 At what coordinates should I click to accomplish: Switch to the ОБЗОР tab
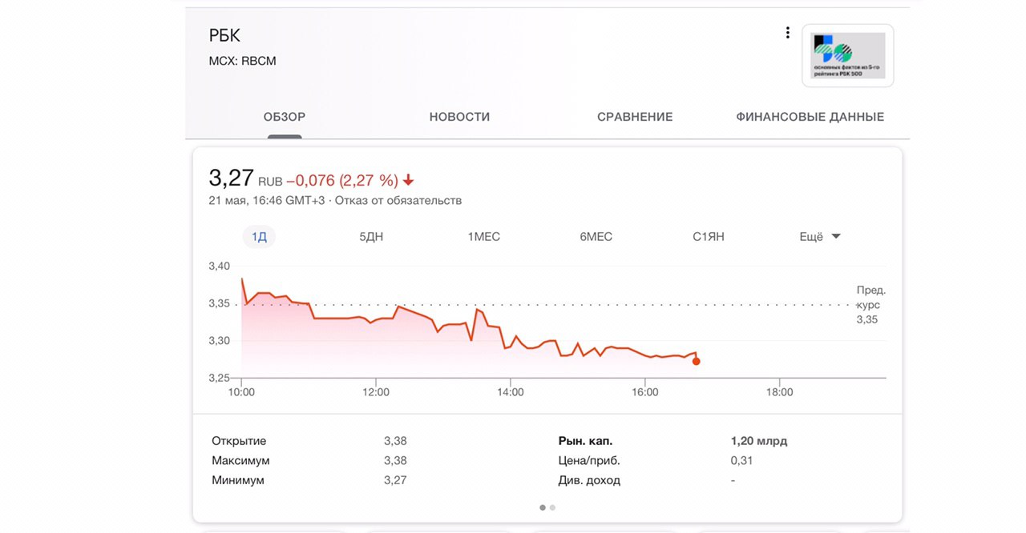point(285,117)
